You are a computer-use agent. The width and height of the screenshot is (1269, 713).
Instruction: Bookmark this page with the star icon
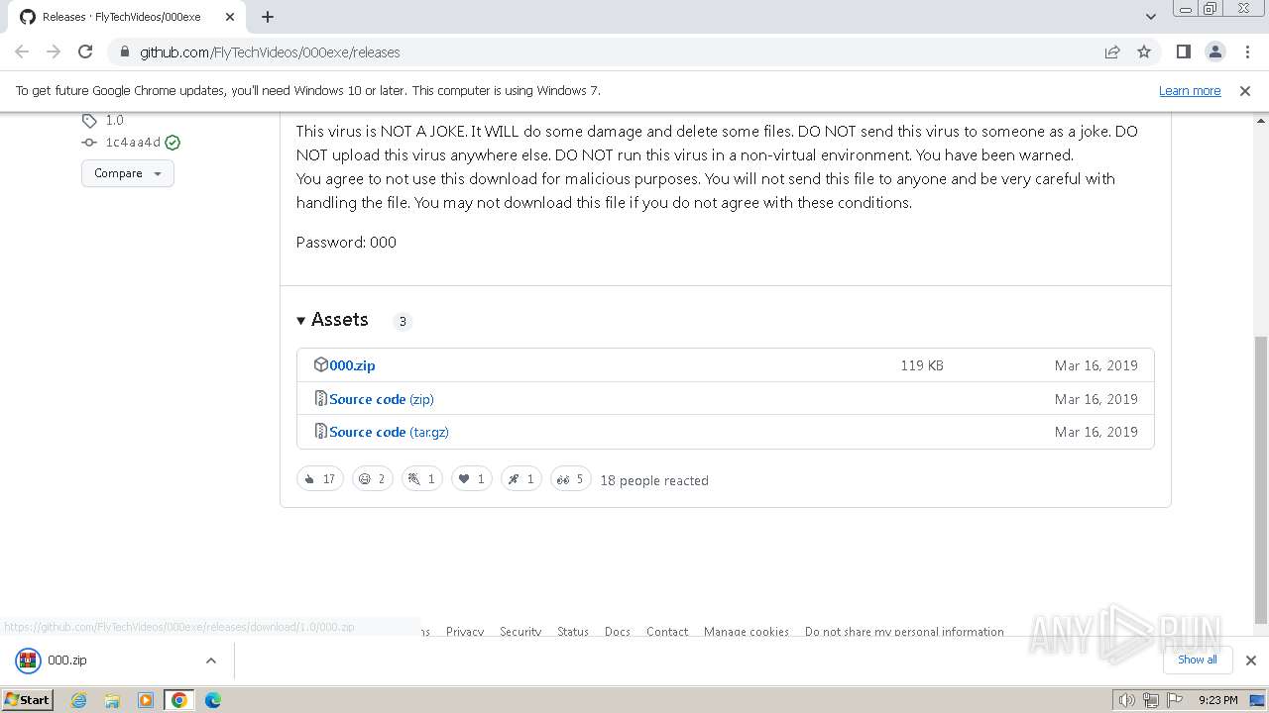[x=1144, y=52]
